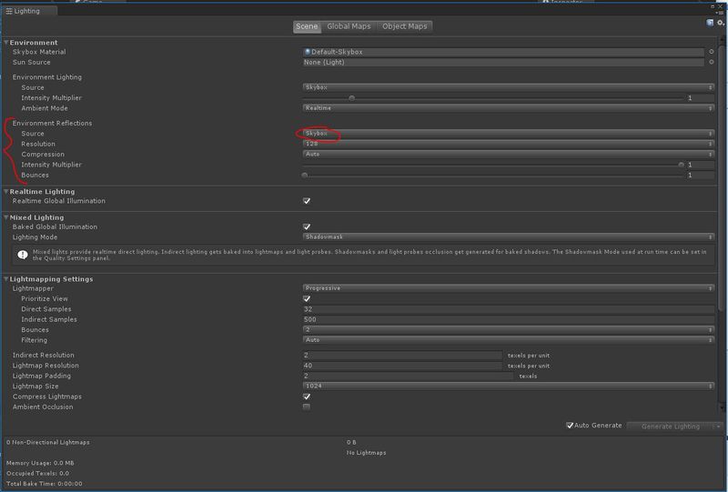Open the Lighting help book icon

pos(710,22)
